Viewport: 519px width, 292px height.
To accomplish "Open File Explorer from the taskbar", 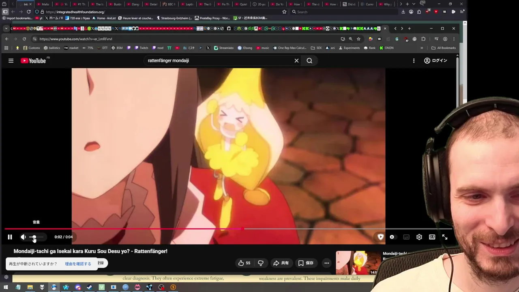I will point(30,287).
